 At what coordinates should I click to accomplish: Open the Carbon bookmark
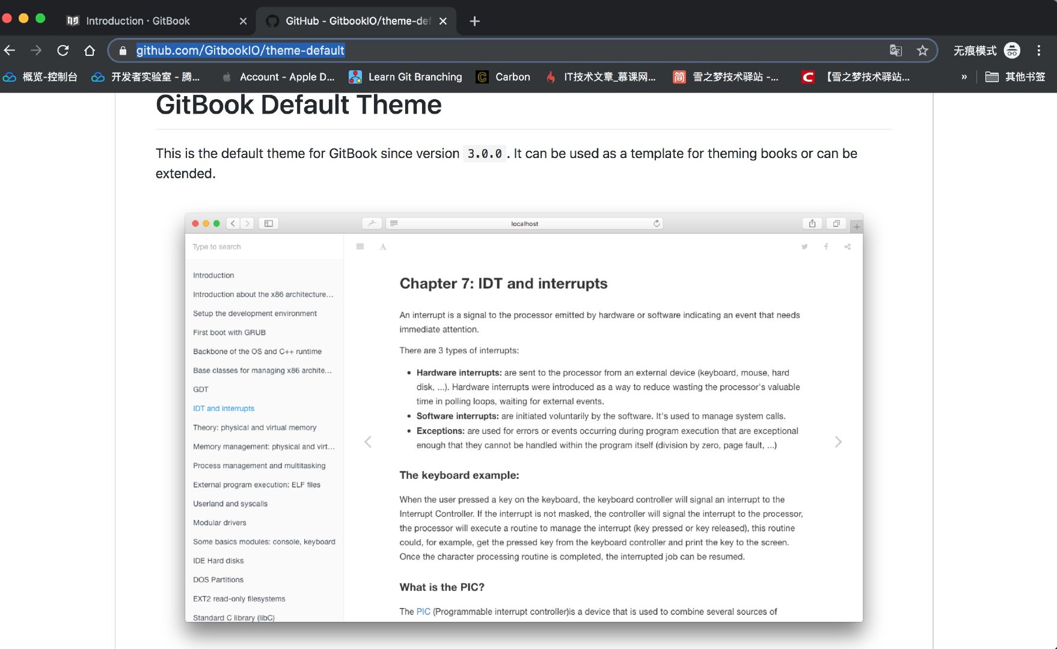504,77
